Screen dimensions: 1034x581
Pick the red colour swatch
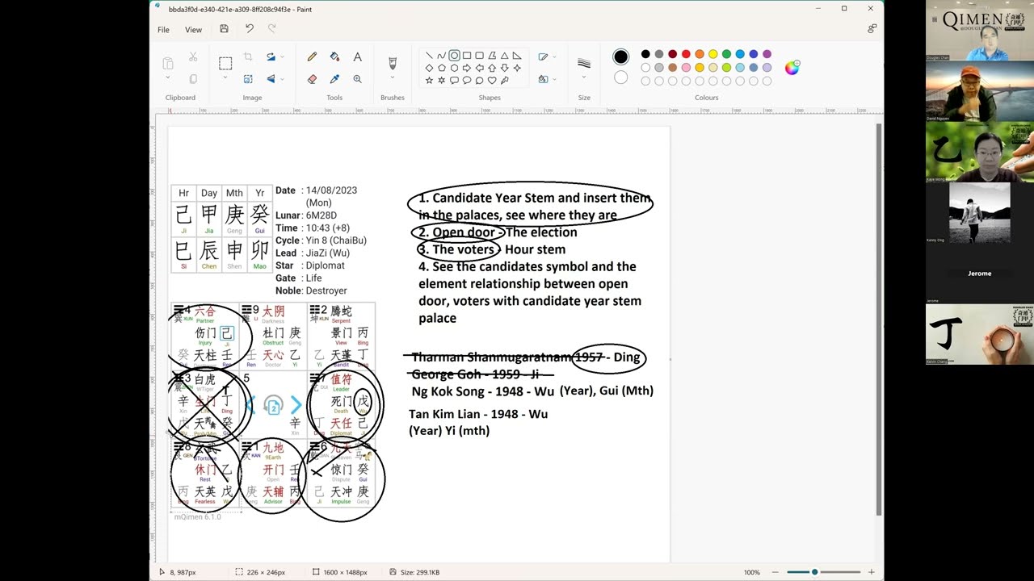pos(686,54)
